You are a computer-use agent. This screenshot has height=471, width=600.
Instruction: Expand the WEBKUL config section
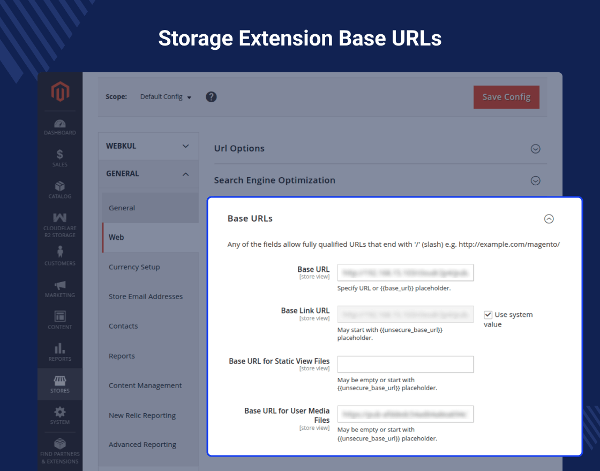click(148, 146)
